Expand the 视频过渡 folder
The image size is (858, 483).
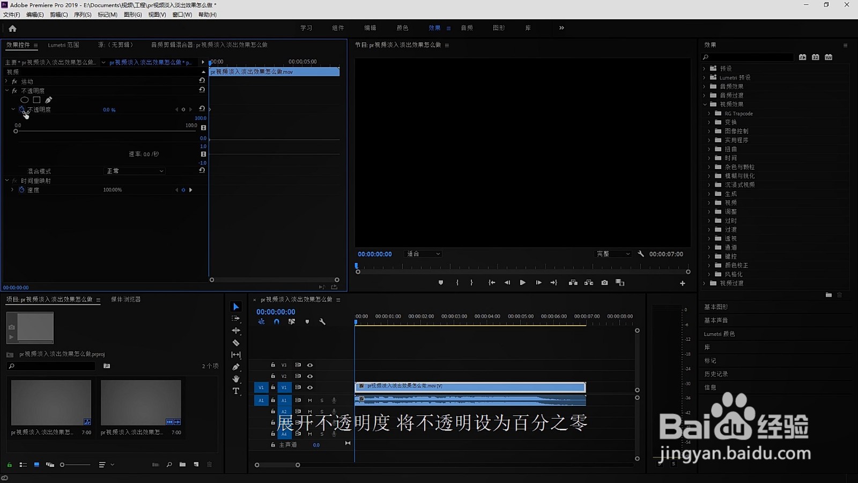pos(705,283)
